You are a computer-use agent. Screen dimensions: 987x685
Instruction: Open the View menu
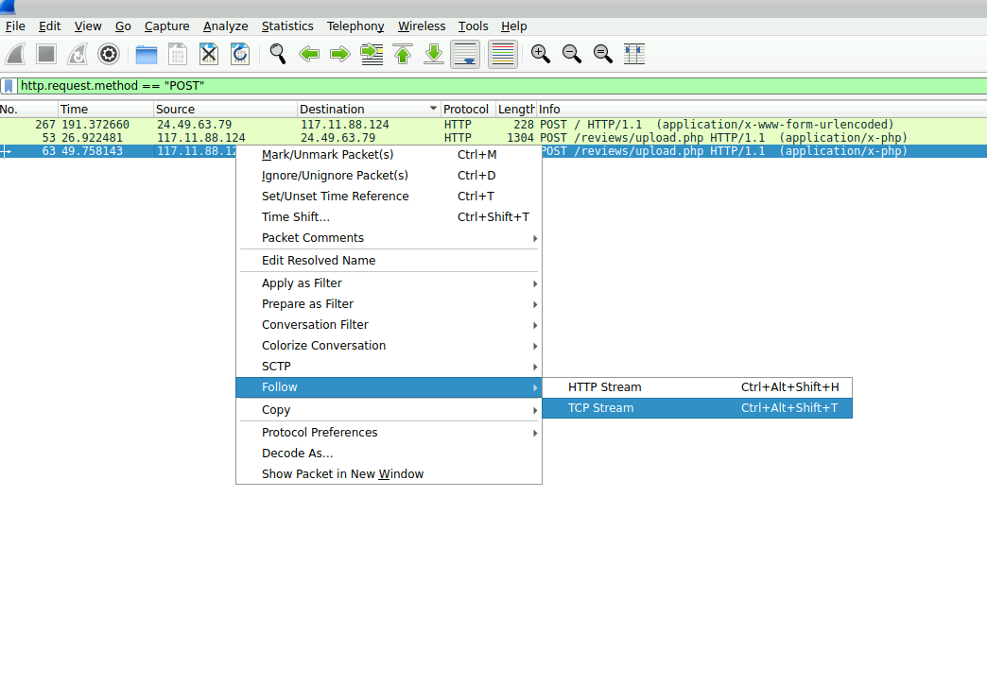[88, 26]
